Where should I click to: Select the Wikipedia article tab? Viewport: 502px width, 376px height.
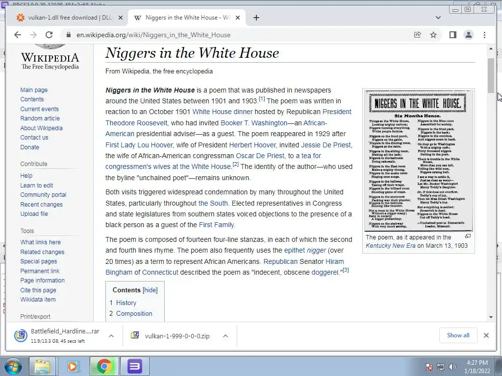pos(186,18)
